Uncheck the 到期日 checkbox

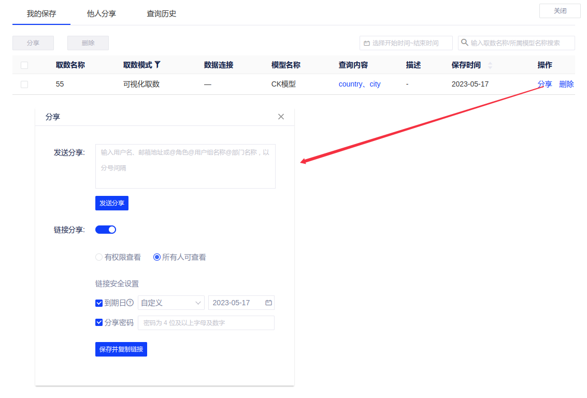(99, 303)
